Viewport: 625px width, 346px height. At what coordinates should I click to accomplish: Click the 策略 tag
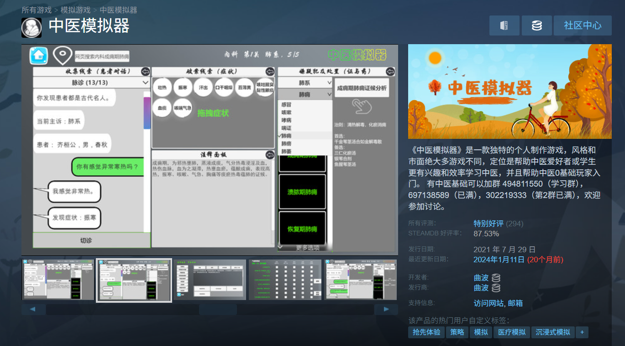click(x=457, y=332)
